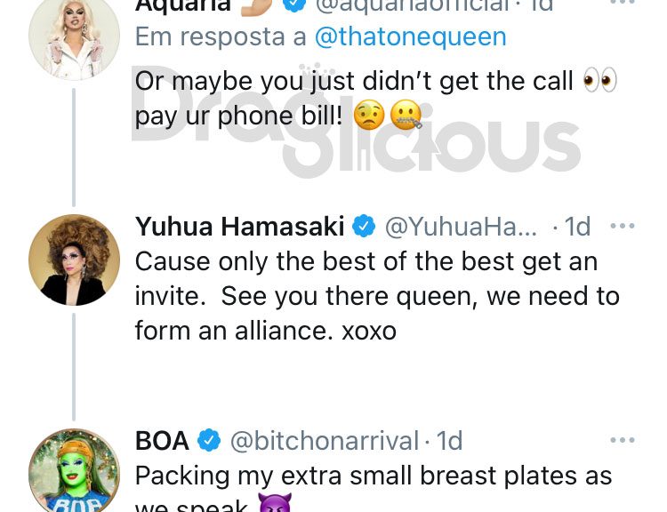Open the @bitchonarrival handle
The height and width of the screenshot is (512, 667).
click(325, 441)
